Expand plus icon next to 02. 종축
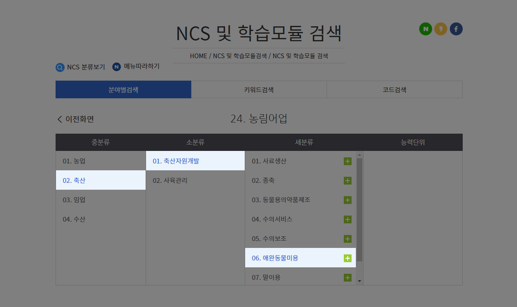This screenshot has height=307, width=517. point(348,181)
